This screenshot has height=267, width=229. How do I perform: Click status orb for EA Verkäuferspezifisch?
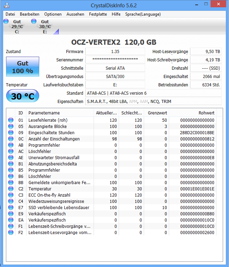click(11, 220)
